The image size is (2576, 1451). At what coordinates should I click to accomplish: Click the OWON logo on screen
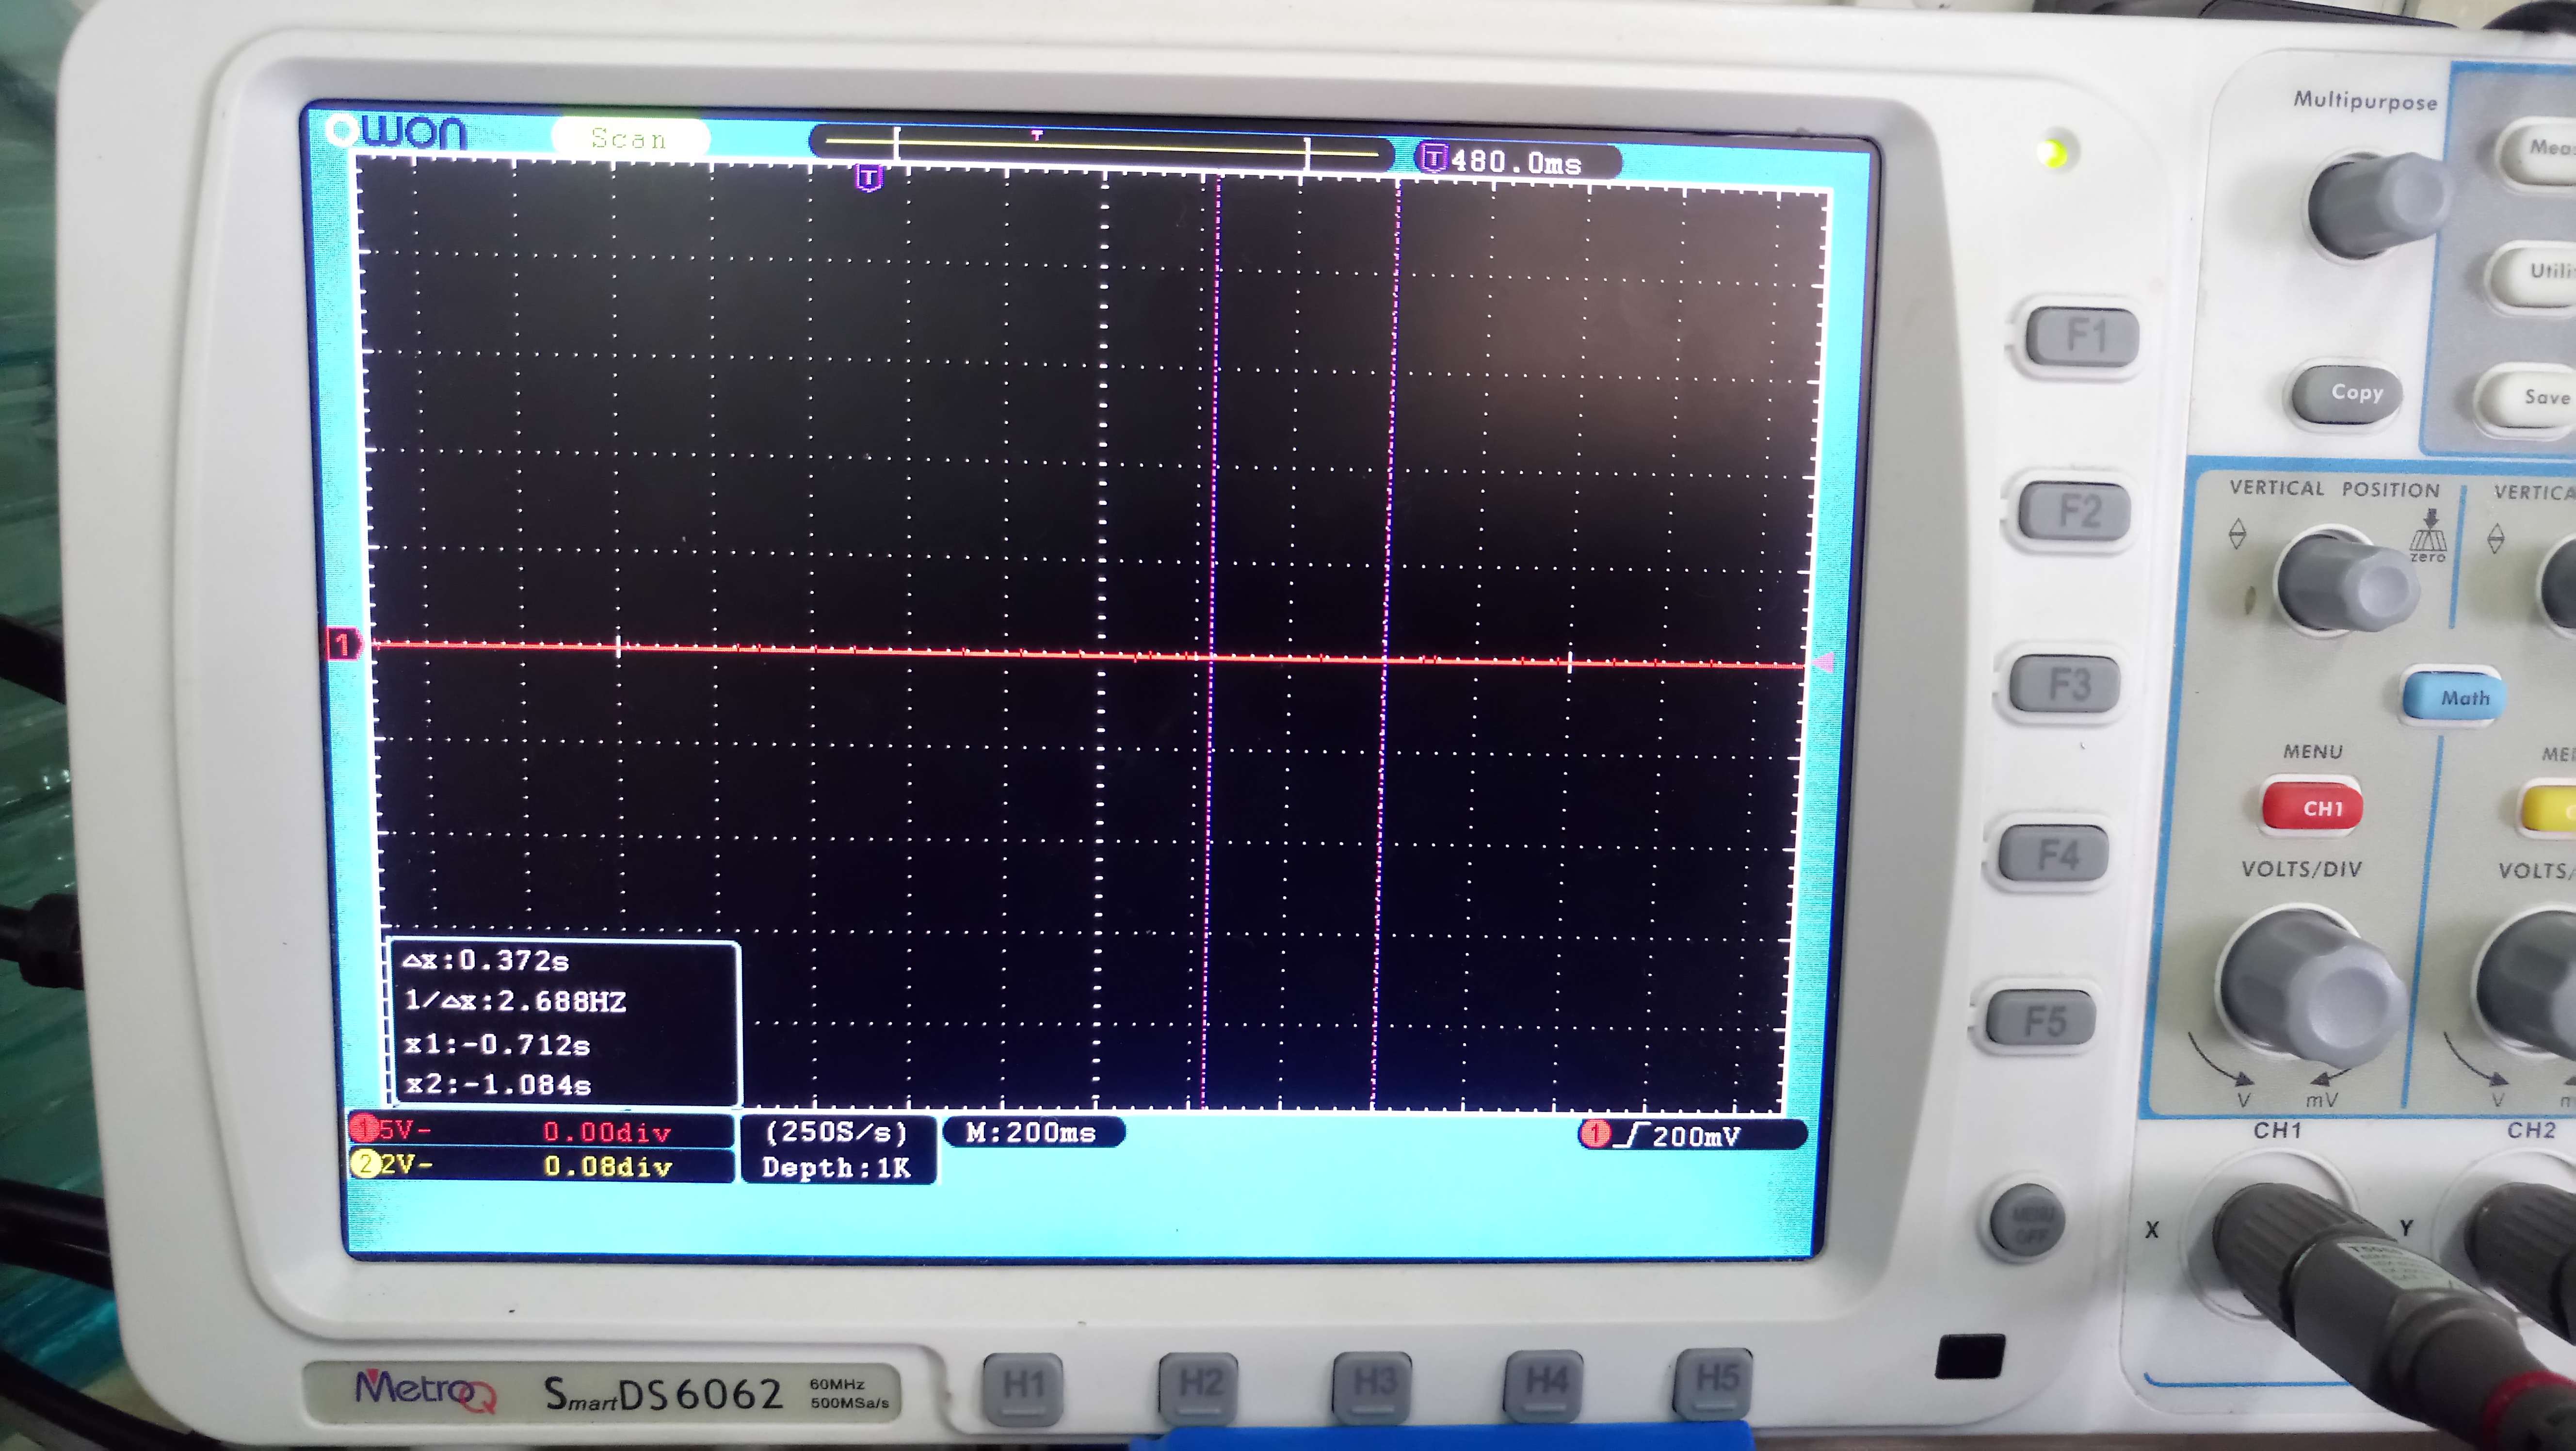(x=397, y=131)
